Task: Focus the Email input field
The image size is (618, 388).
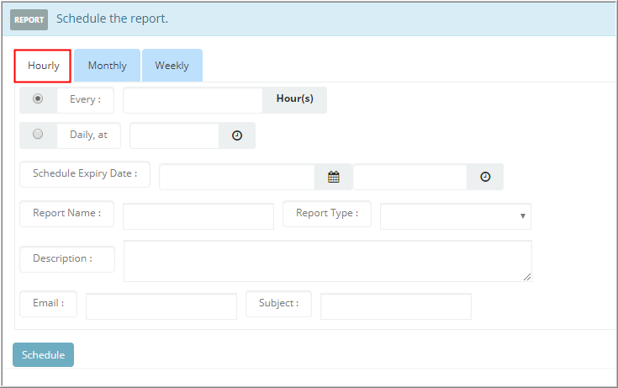Action: click(x=161, y=306)
